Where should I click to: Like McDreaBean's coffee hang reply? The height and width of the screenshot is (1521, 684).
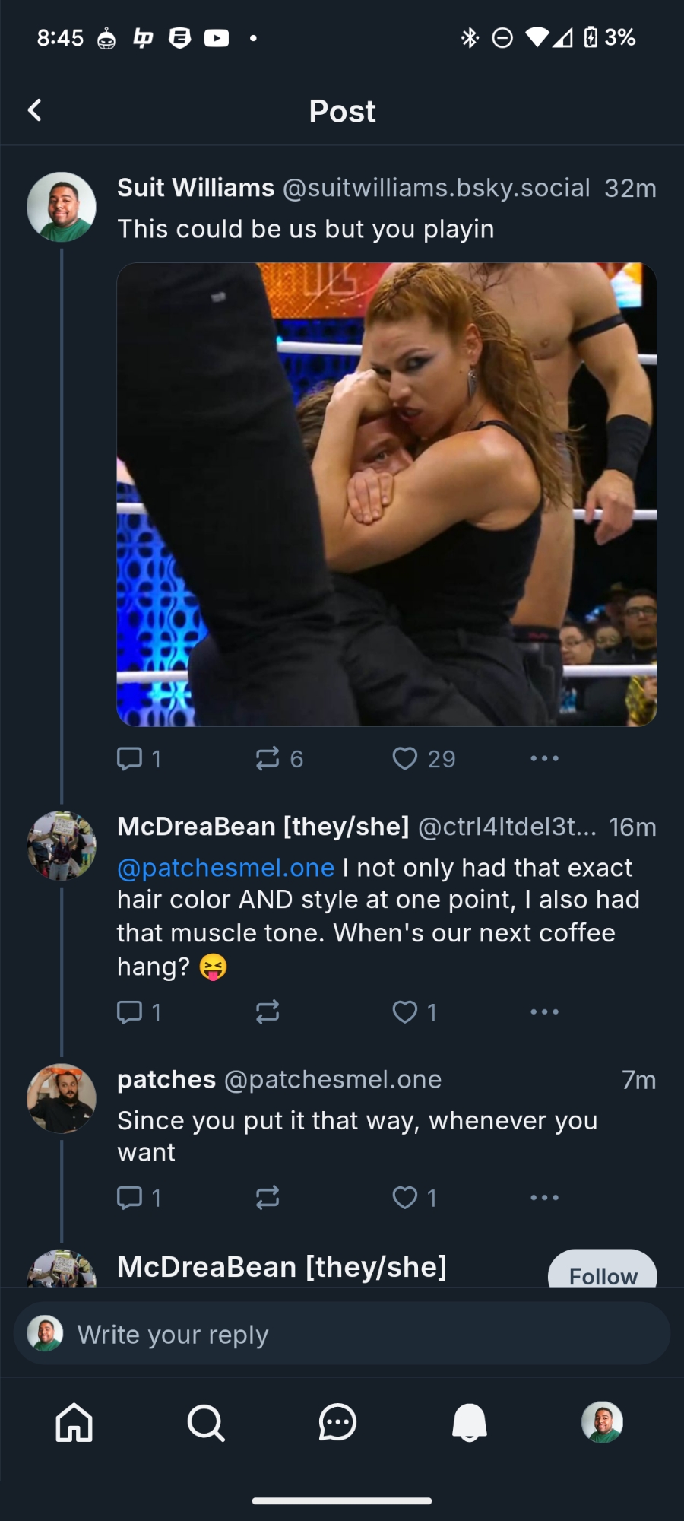point(405,1011)
